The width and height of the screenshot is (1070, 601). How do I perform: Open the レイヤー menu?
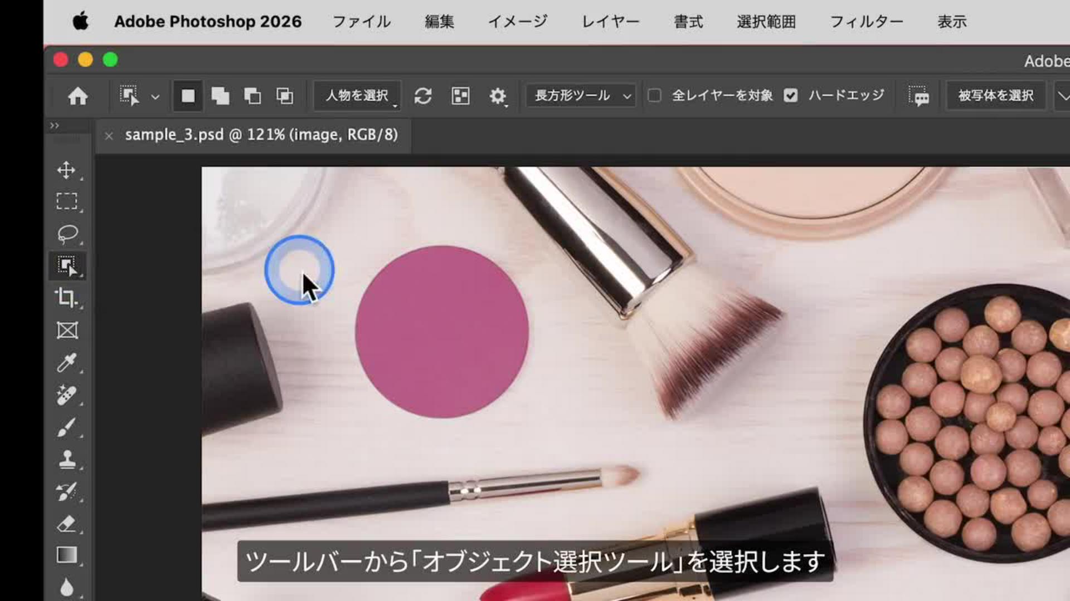(x=610, y=22)
